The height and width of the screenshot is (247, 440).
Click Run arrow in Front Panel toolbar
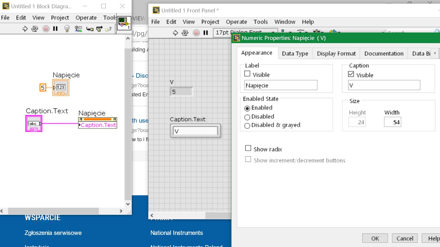coord(175,33)
